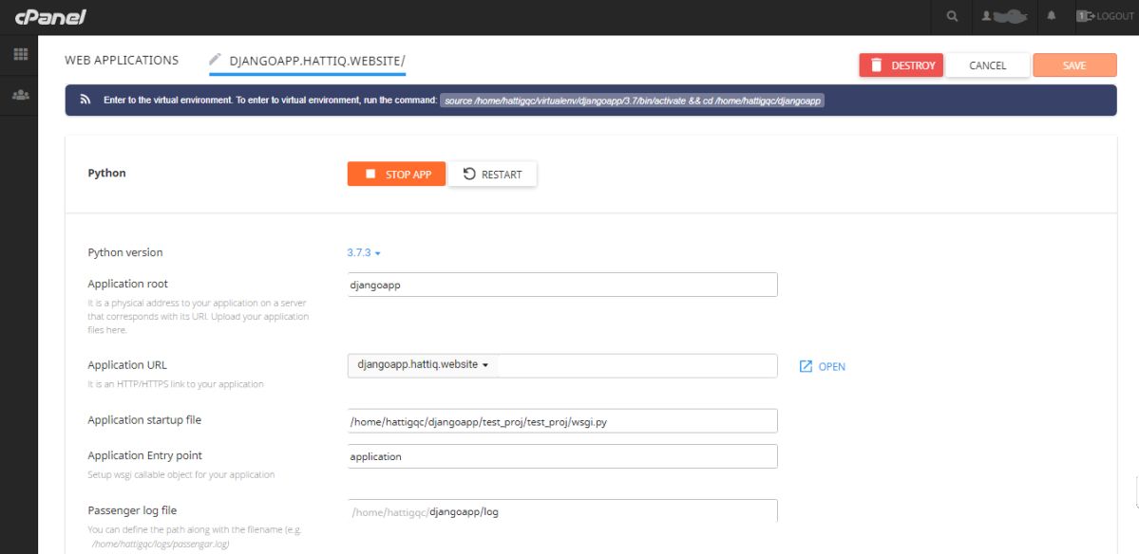Restart the Python app
The height and width of the screenshot is (554, 1139).
[492, 174]
